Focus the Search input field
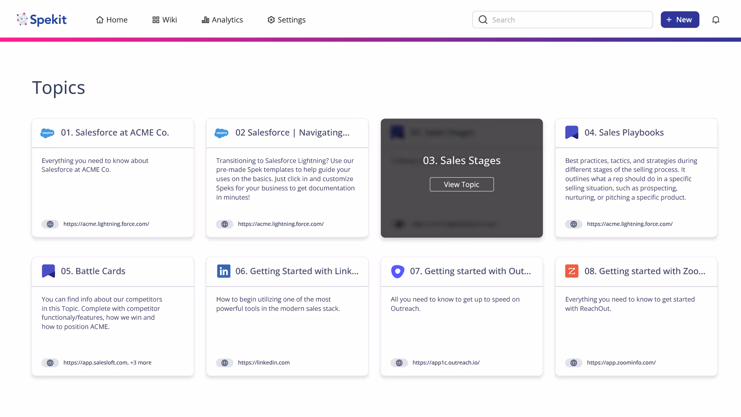The width and height of the screenshot is (741, 417). 562,20
